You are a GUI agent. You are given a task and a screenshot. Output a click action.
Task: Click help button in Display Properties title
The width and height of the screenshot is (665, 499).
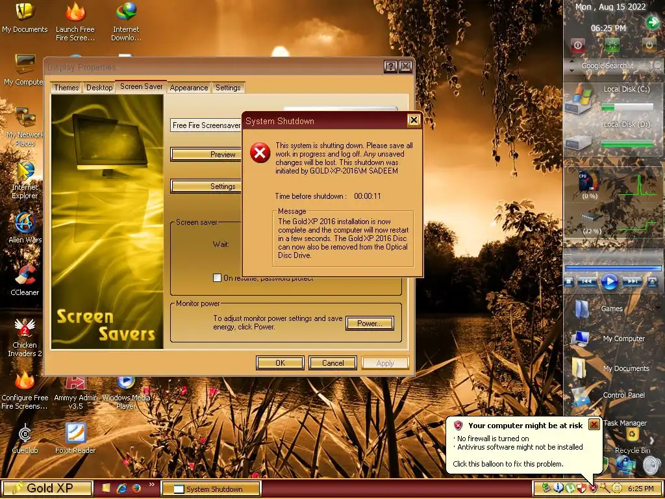coord(390,66)
